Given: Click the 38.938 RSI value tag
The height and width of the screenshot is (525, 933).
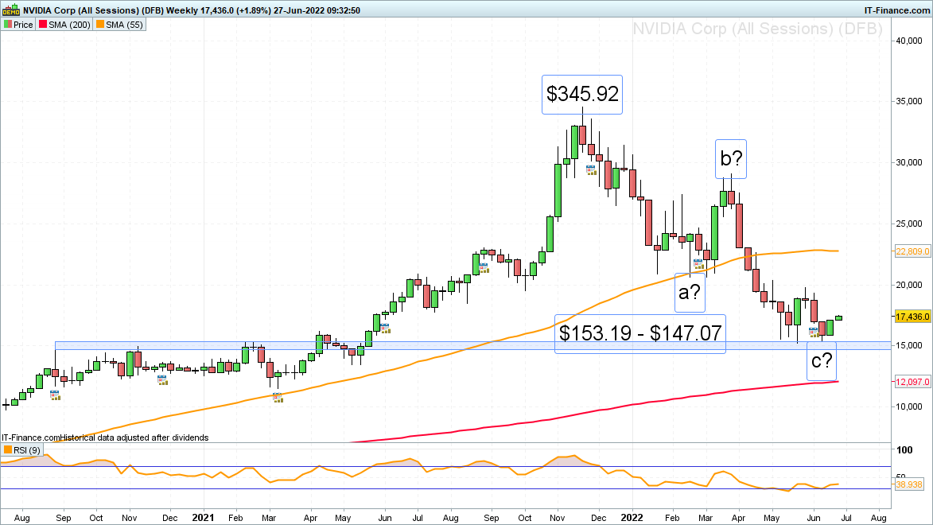Looking at the screenshot, I should pos(909,484).
